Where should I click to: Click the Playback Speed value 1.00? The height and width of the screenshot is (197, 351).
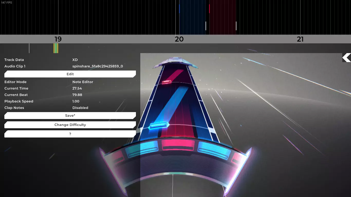(x=76, y=101)
